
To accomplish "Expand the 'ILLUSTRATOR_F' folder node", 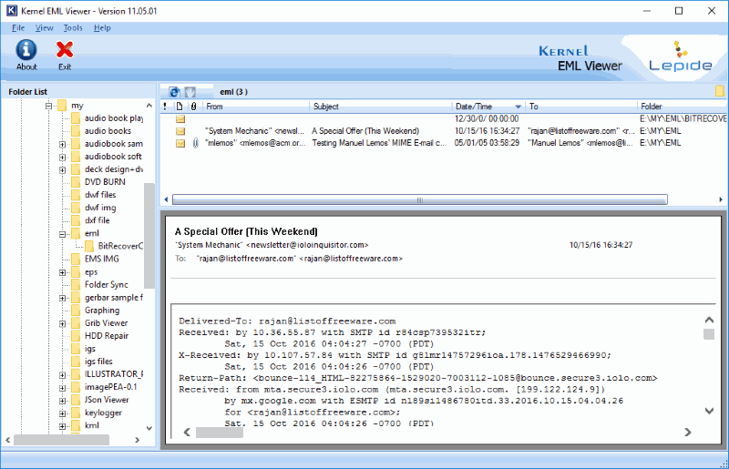I will click(x=62, y=374).
